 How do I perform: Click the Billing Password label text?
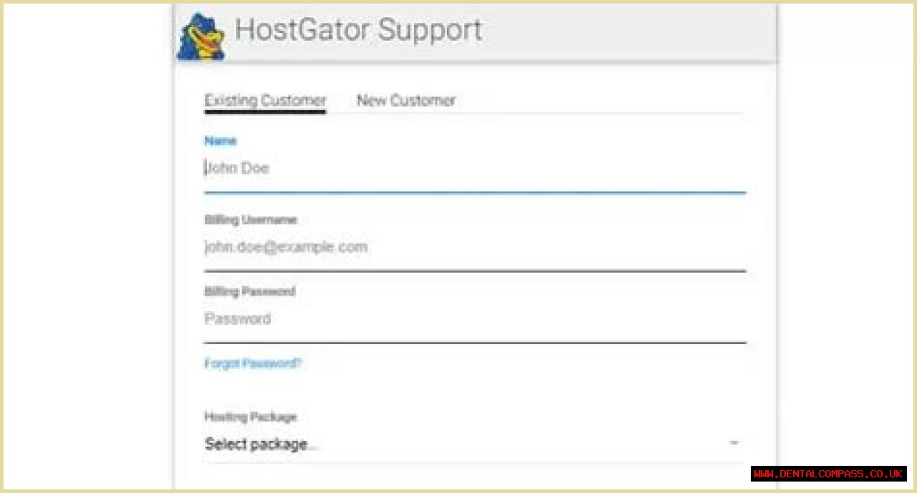click(x=249, y=291)
